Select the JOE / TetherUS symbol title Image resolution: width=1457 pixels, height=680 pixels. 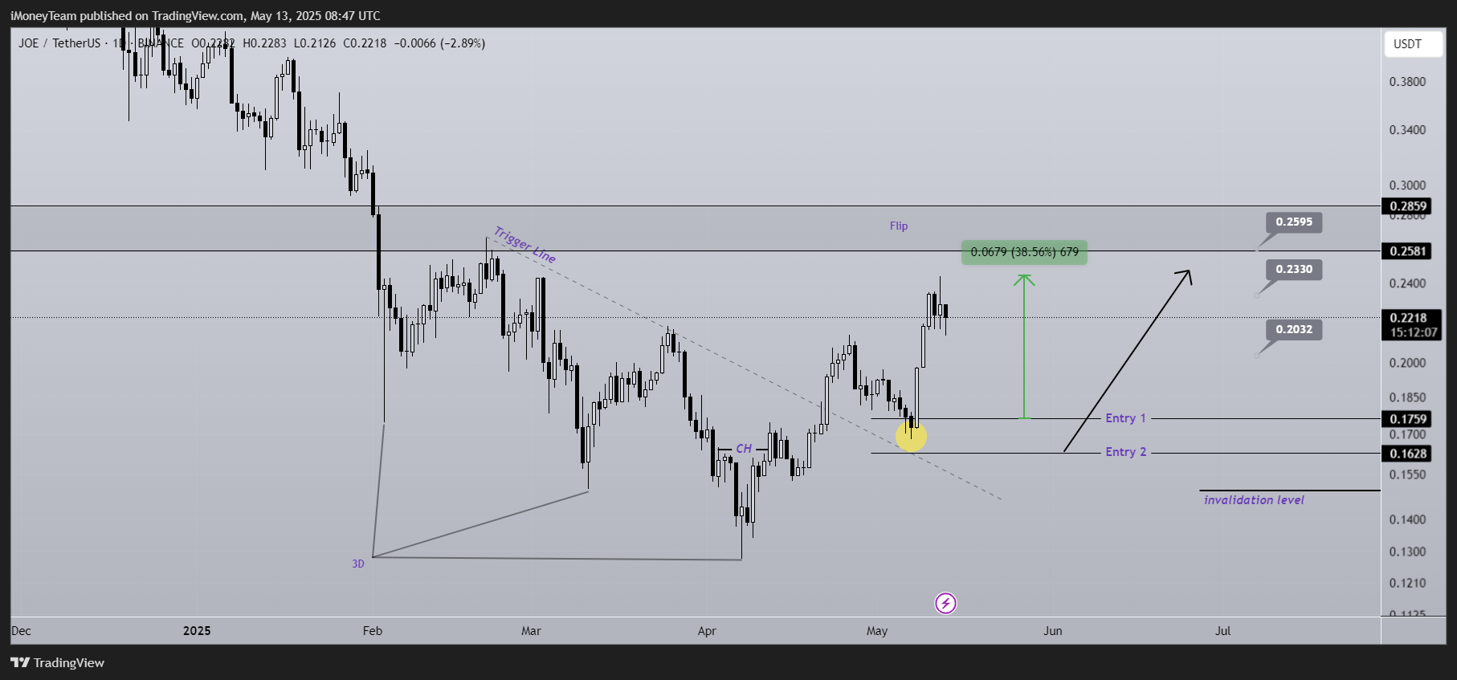click(x=59, y=43)
